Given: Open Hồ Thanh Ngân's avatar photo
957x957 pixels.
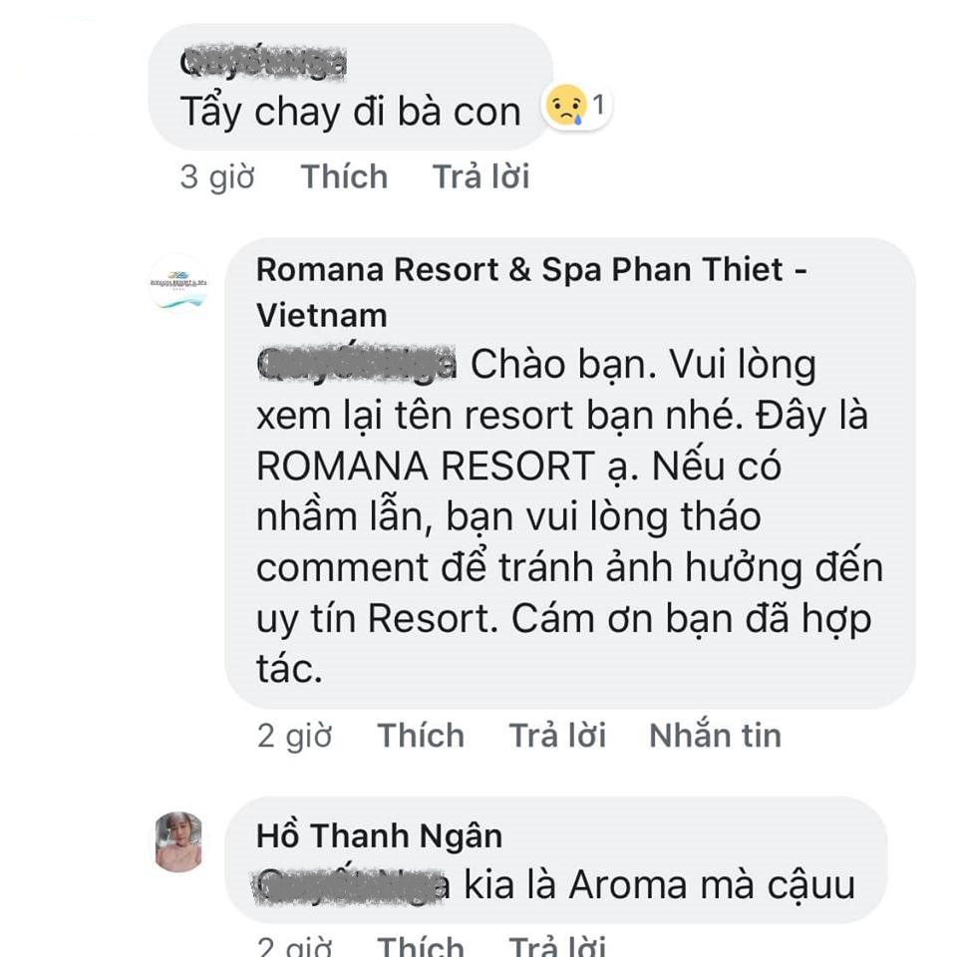Looking at the screenshot, I should click(178, 841).
